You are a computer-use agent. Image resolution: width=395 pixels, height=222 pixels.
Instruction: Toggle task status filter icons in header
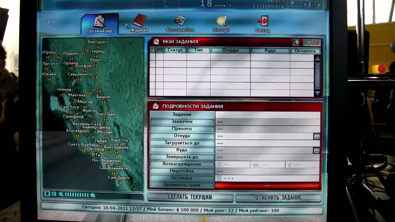coord(312,43)
